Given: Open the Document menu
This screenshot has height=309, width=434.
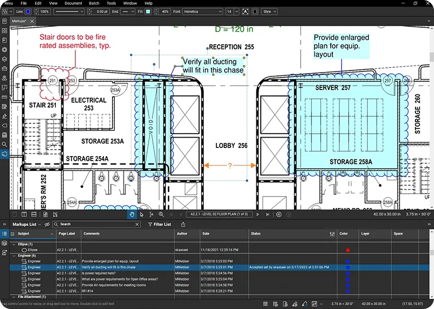Looking at the screenshot, I should [73, 3].
